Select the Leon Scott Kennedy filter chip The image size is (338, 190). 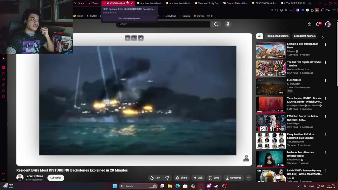305,36
